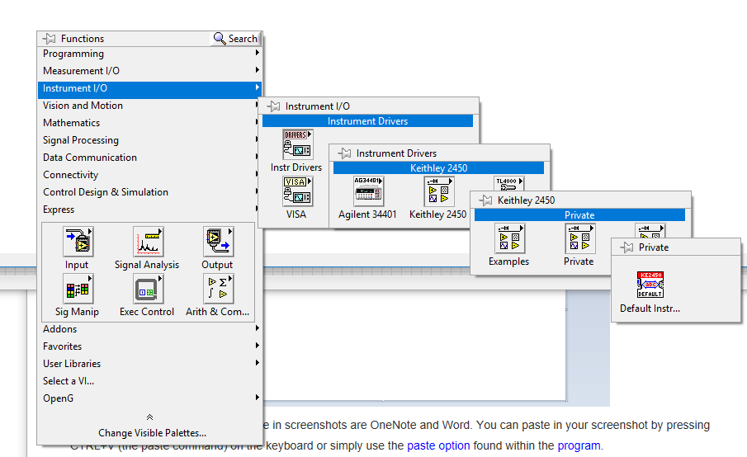747x457 pixels.
Task: Expand the User Libraries category
Action: tap(149, 364)
